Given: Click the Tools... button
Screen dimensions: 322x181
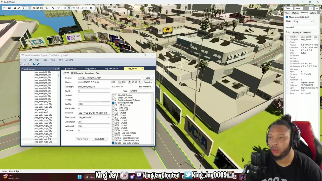Looking at the screenshot, I should [288, 8].
